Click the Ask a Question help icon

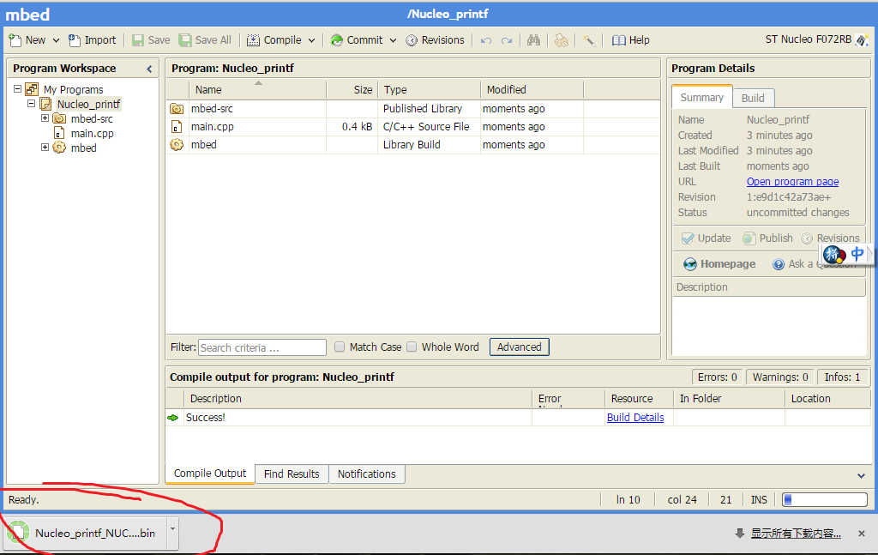tap(779, 264)
